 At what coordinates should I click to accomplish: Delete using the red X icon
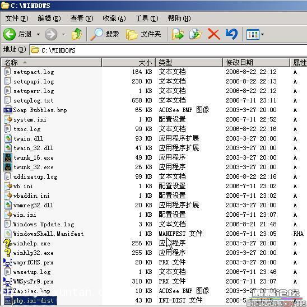pyautogui.click(x=214, y=34)
